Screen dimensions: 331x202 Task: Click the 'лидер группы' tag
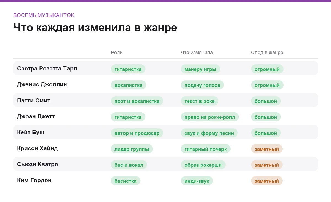(x=132, y=149)
